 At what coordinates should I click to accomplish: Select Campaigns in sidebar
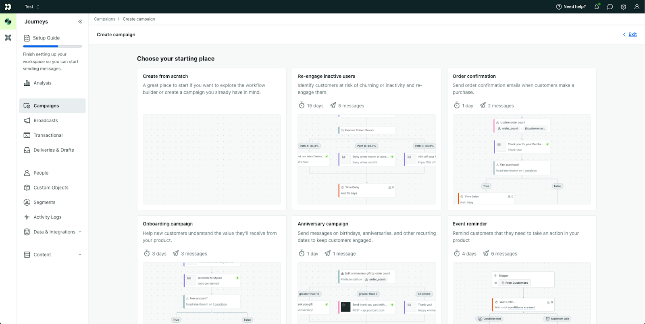click(x=52, y=106)
